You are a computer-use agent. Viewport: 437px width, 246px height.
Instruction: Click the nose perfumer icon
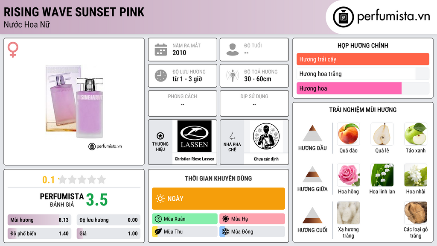click(x=232, y=136)
